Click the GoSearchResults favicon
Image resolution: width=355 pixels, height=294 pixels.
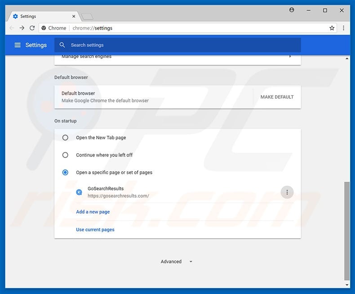click(x=79, y=192)
